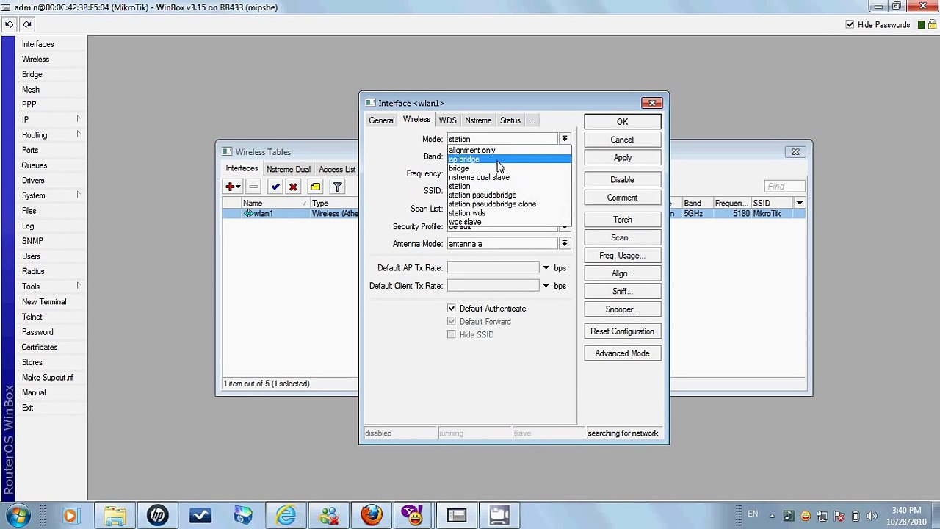Click the undo arrow in WinBox toolbar
The image size is (940, 529).
pyautogui.click(x=9, y=24)
